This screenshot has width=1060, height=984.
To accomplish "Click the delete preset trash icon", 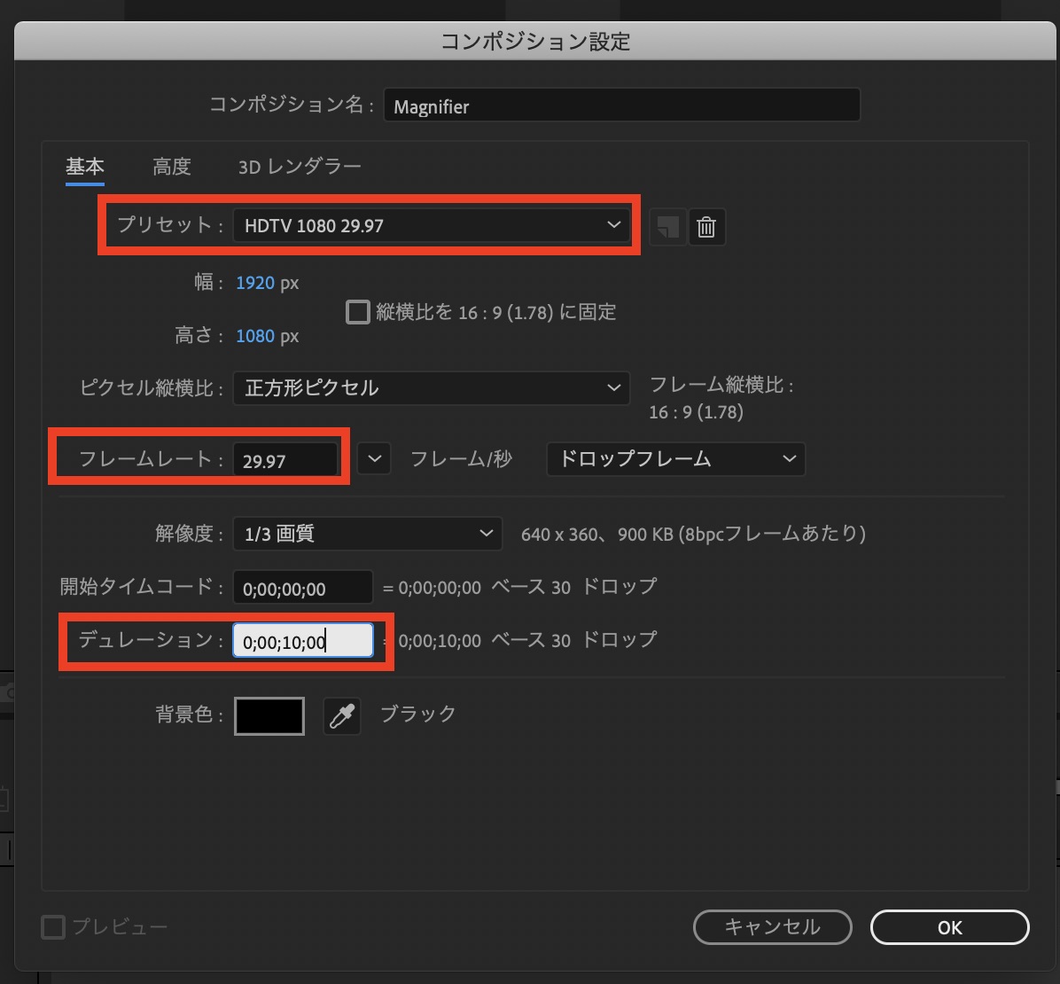I will [706, 227].
